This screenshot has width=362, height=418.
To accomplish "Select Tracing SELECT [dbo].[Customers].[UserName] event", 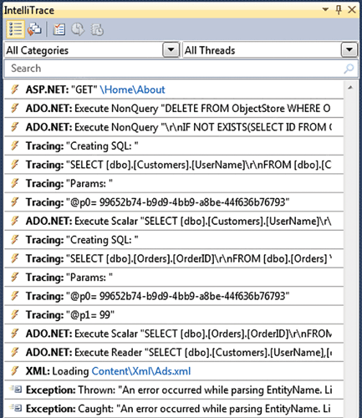I will point(174,165).
